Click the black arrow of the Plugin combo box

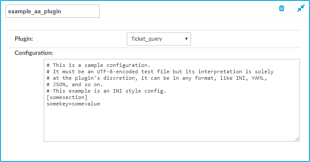[186, 39]
